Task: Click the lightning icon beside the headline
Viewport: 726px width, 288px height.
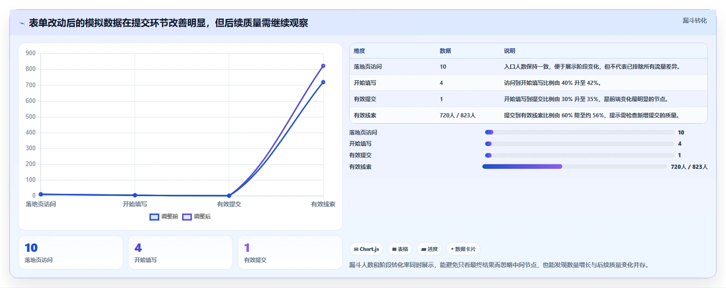Action: pos(22,23)
